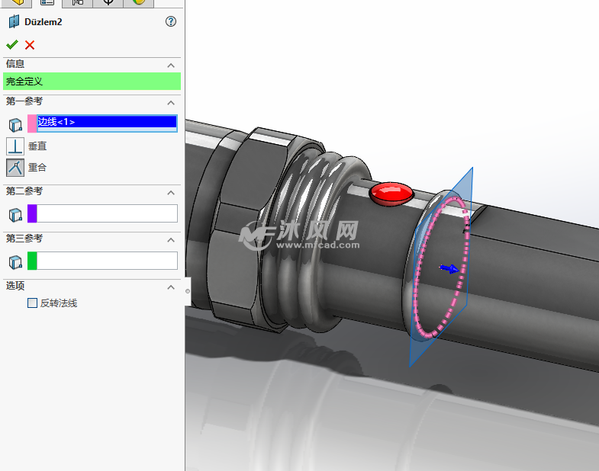Collapse the 第二参考 section

point(171,193)
